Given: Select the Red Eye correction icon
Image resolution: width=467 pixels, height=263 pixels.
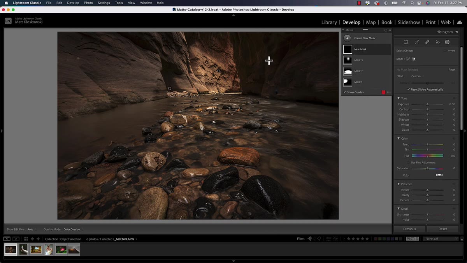Looking at the screenshot, I should coord(437,42).
